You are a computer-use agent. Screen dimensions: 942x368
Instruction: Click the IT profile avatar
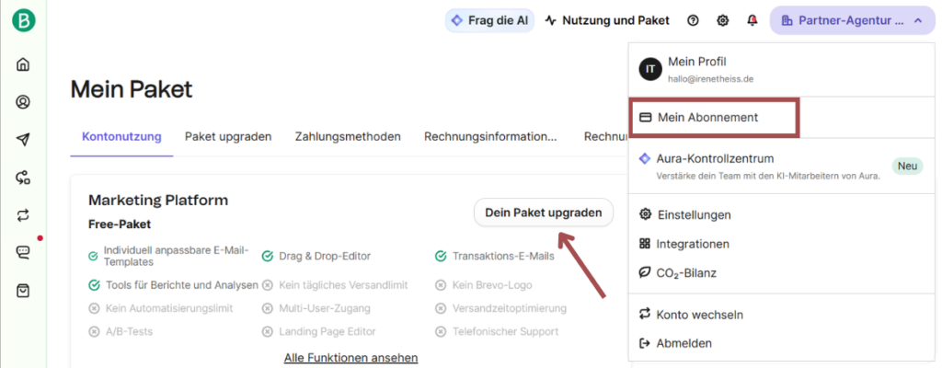[x=650, y=69]
